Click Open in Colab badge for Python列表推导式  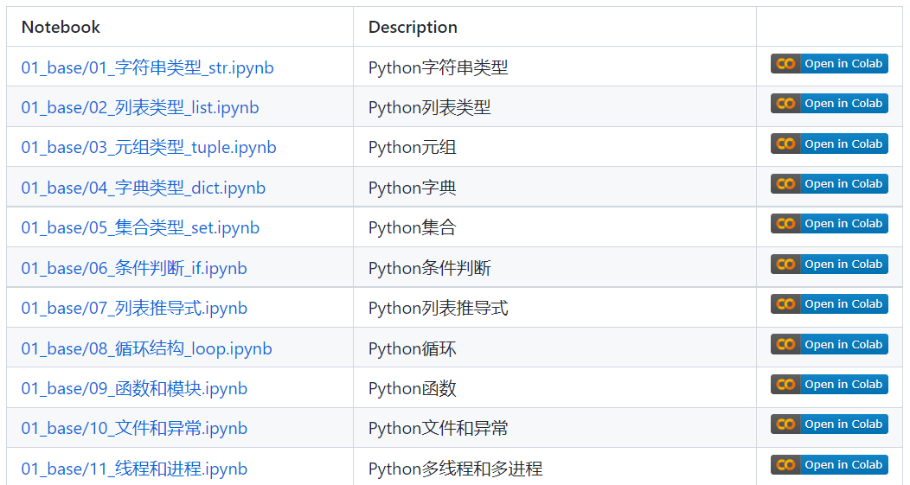coord(830,304)
